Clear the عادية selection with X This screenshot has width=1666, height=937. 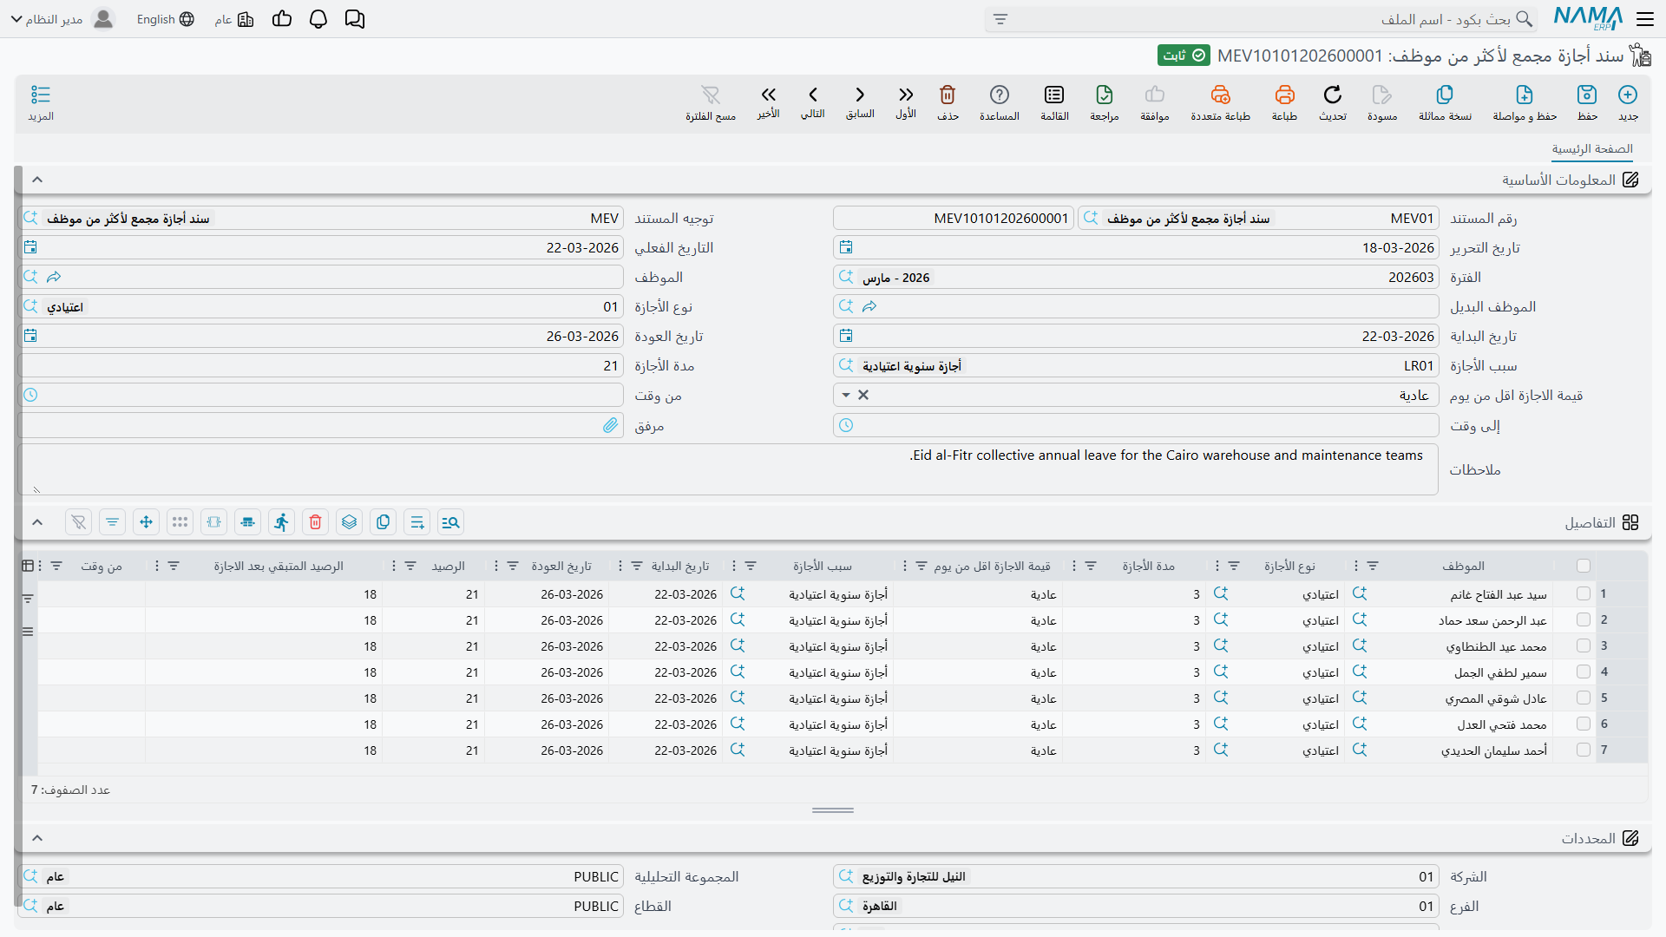[x=863, y=395]
